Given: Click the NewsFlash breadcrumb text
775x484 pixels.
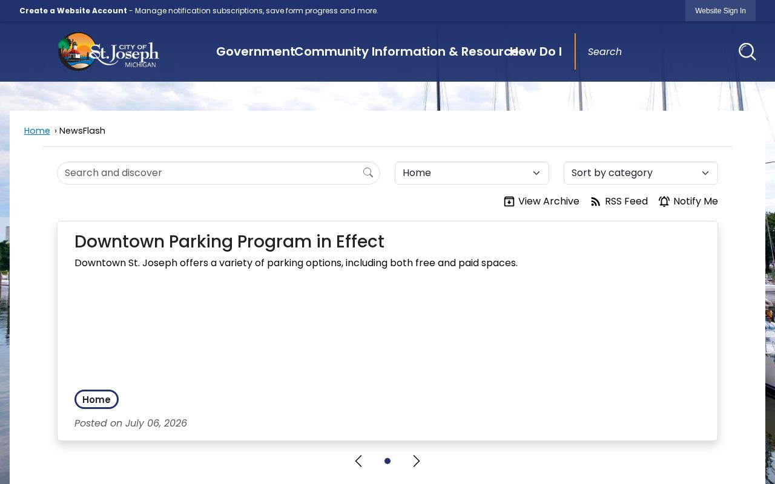Looking at the screenshot, I should [82, 131].
